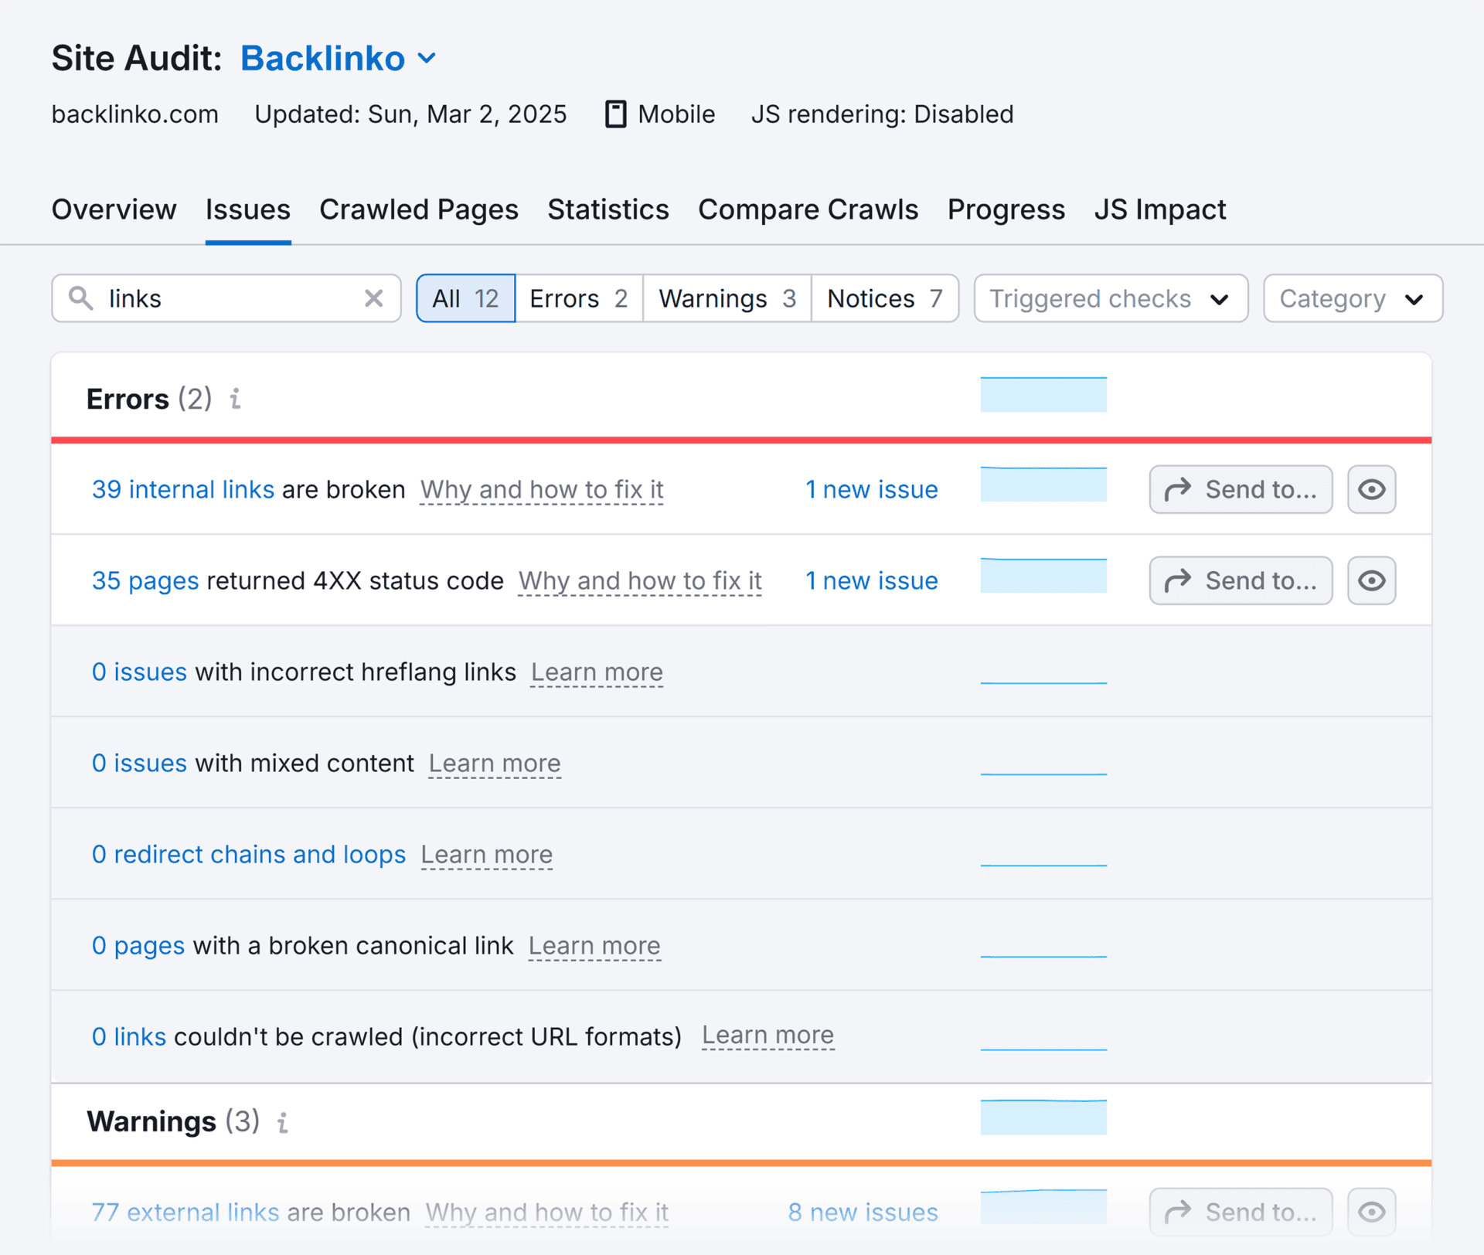Open the Category filter dropdown

coord(1352,298)
